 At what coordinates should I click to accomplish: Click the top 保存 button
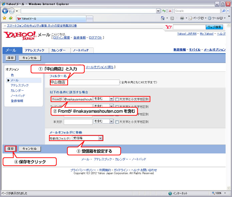point(11,58)
